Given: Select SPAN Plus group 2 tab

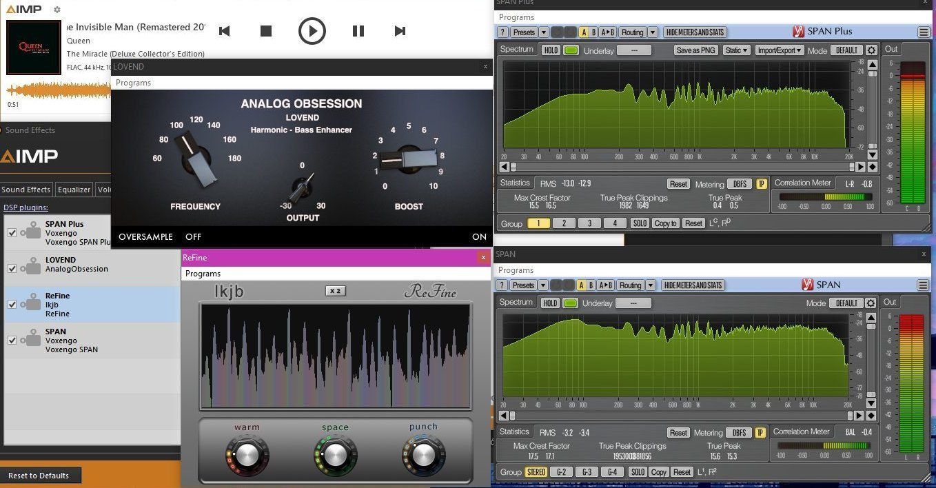Looking at the screenshot, I should coord(564,223).
